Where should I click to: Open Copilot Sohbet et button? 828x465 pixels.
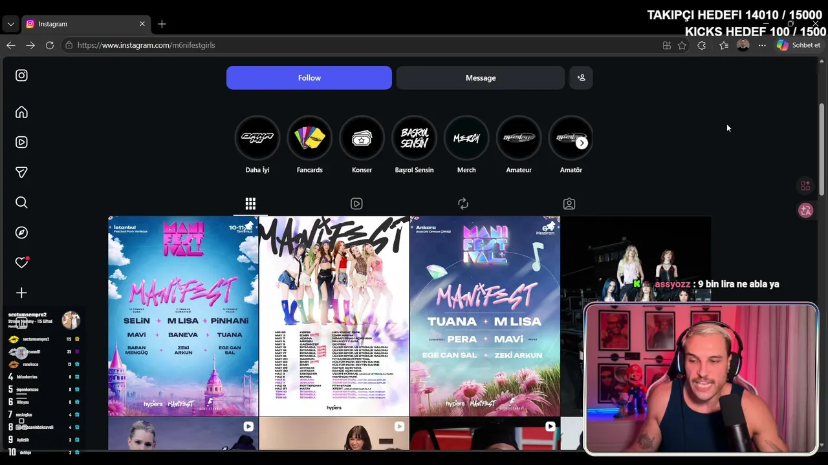tap(798, 45)
